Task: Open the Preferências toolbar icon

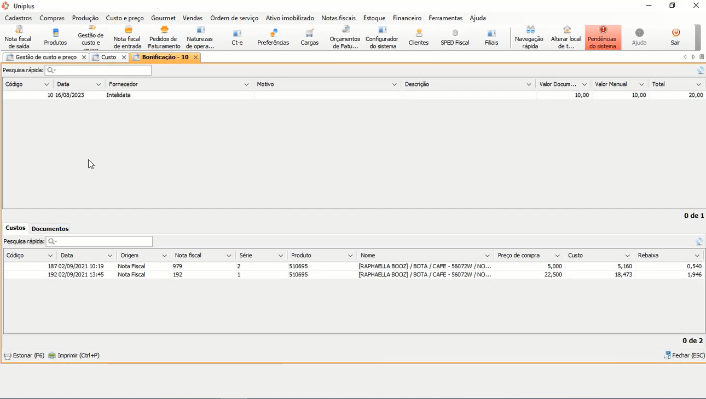Action: point(273,37)
